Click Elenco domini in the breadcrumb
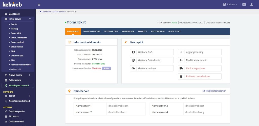Screen dimensions: 259x126 (x=59, y=12)
